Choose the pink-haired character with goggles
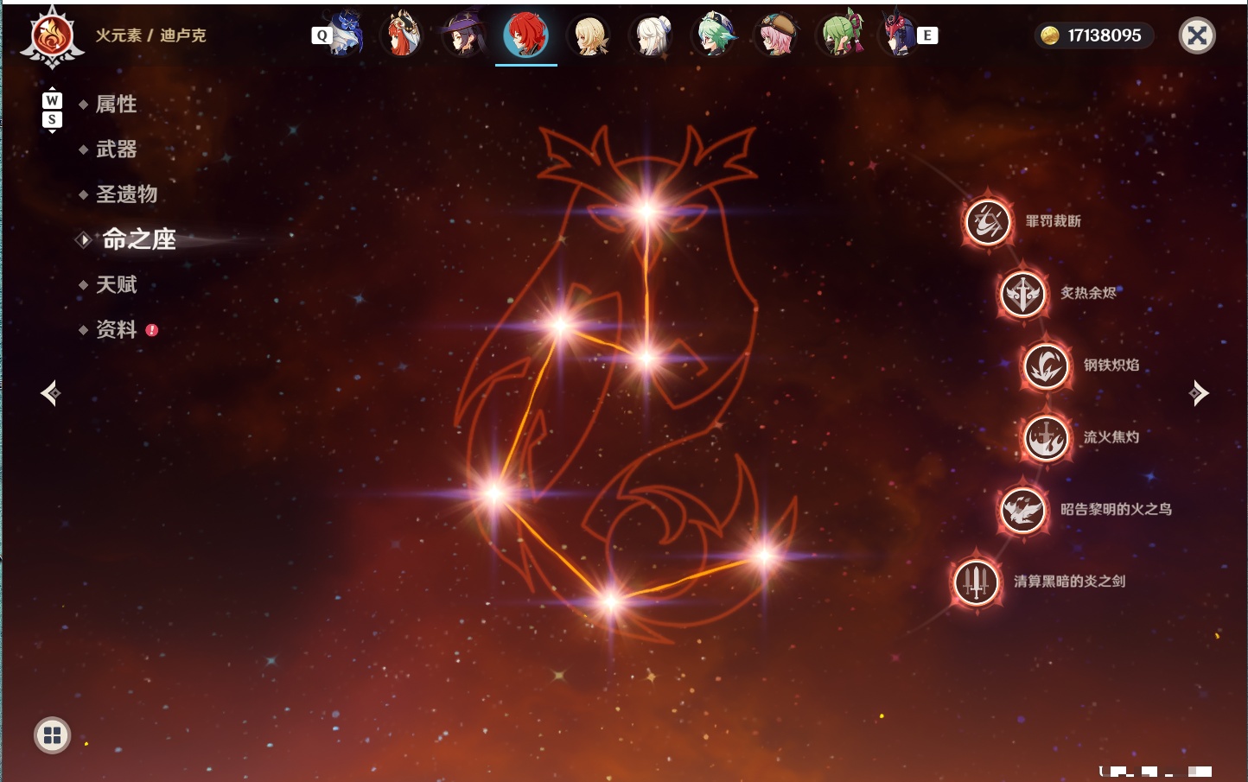1248x782 pixels. (777, 35)
